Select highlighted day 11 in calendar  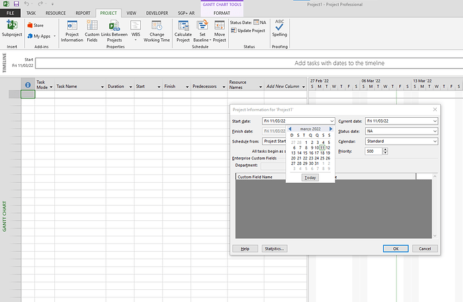coord(322,147)
